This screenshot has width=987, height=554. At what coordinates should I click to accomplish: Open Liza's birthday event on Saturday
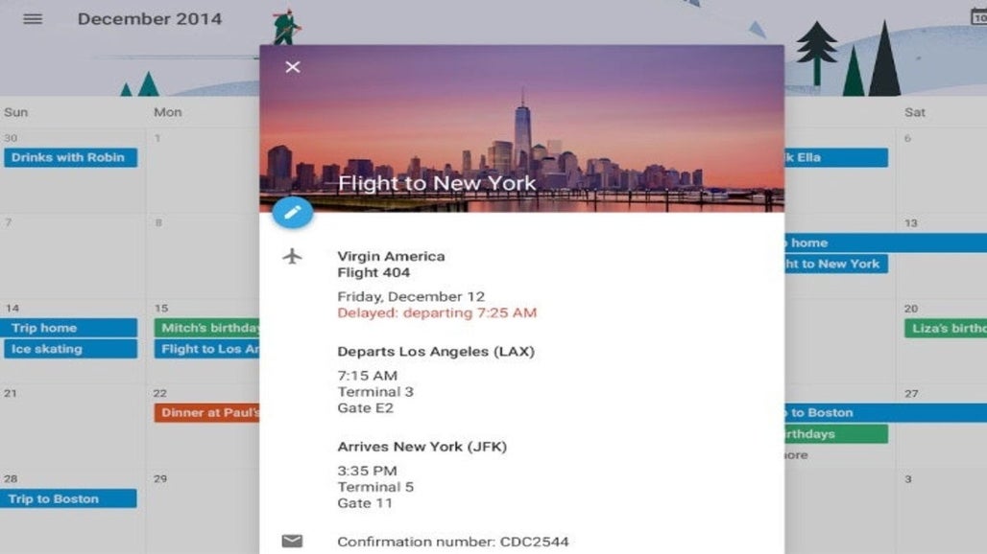pos(945,328)
